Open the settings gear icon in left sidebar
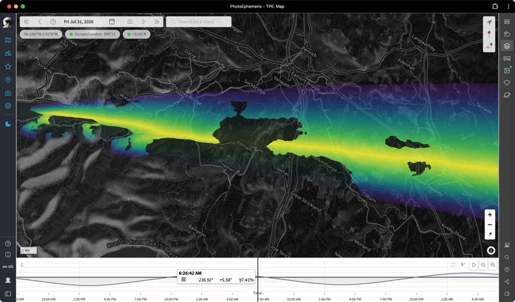 8,106
